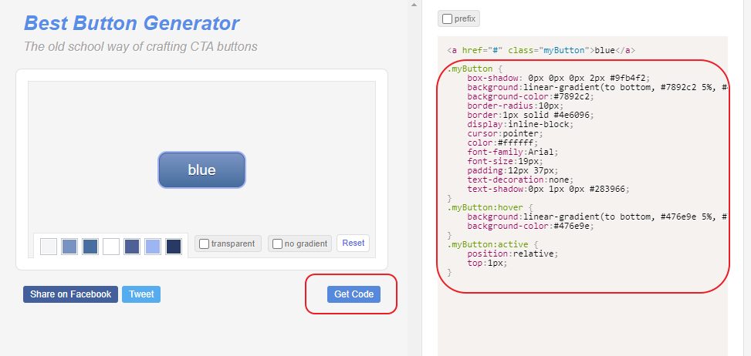Click the HTML anchor tag code line
The width and height of the screenshot is (751, 356).
coord(541,50)
